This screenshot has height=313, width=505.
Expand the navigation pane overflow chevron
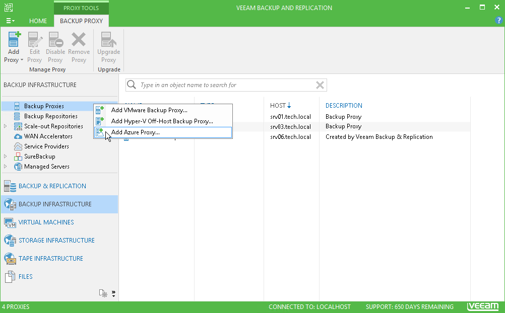(x=114, y=293)
